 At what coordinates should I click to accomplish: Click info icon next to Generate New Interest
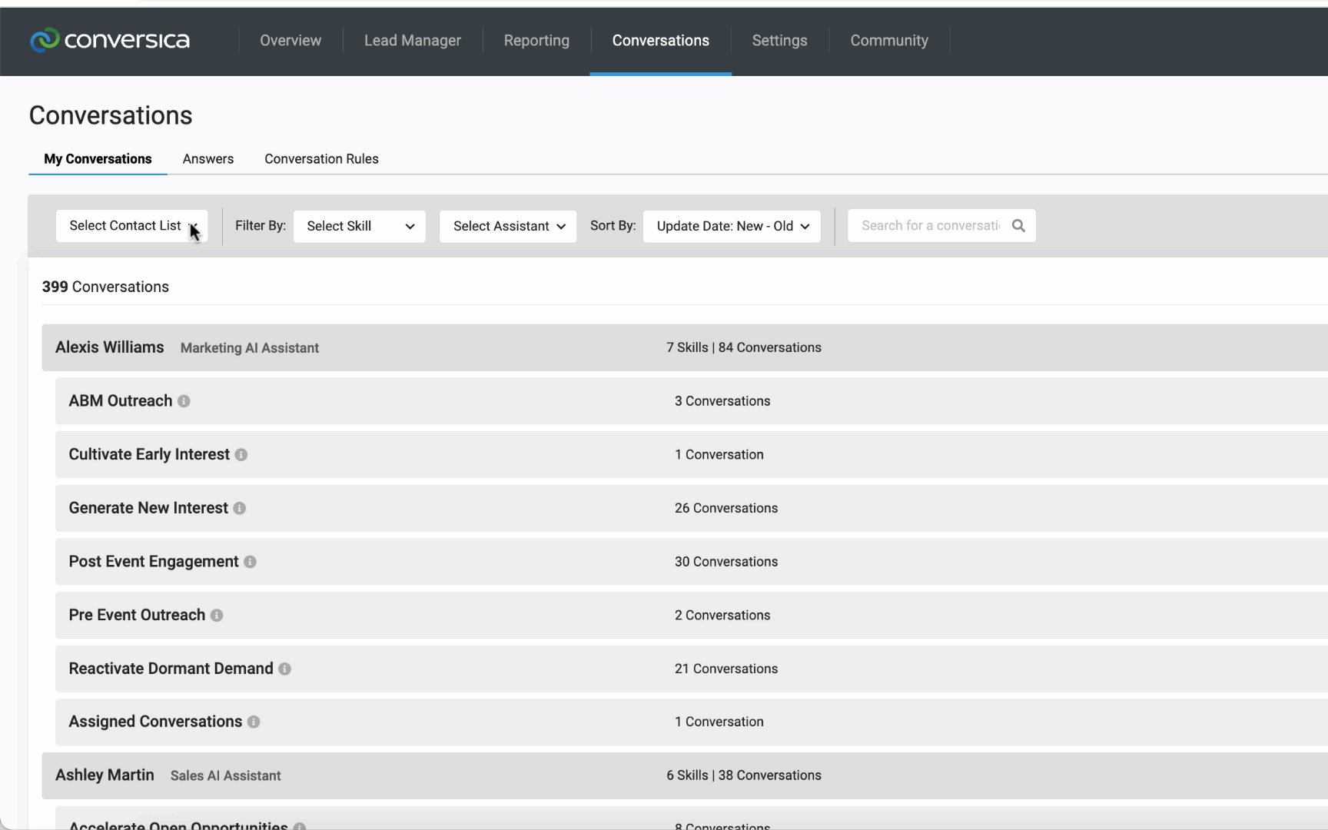coord(240,509)
